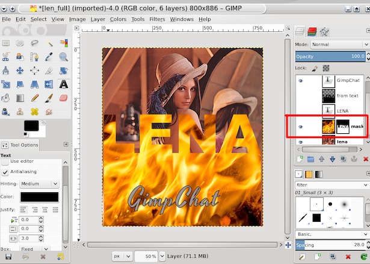
Task: Switch to the Paths tab in dock
Action: point(324,32)
